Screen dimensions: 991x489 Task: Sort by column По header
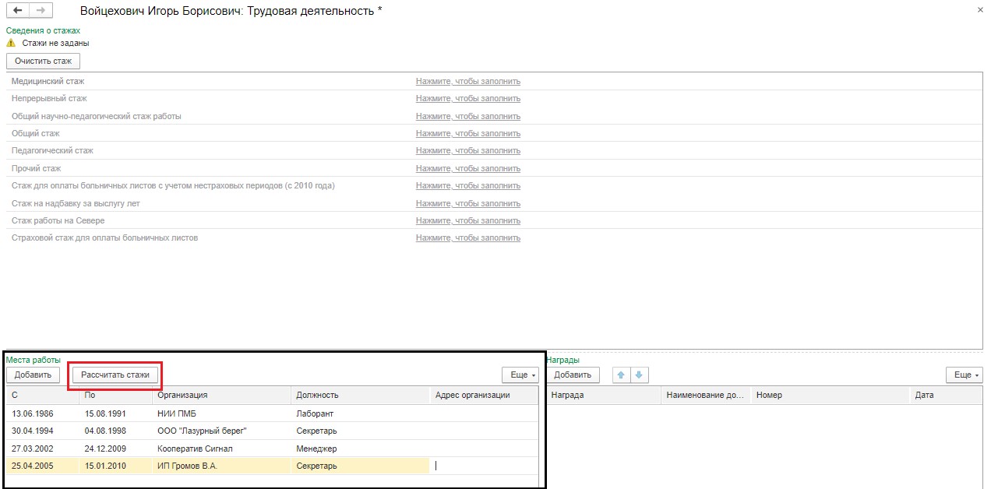click(116, 395)
